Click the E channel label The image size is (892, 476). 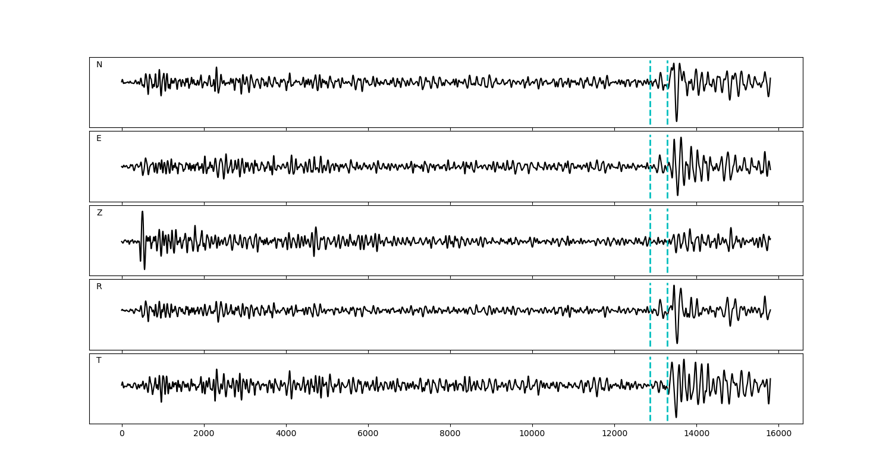[x=99, y=139]
